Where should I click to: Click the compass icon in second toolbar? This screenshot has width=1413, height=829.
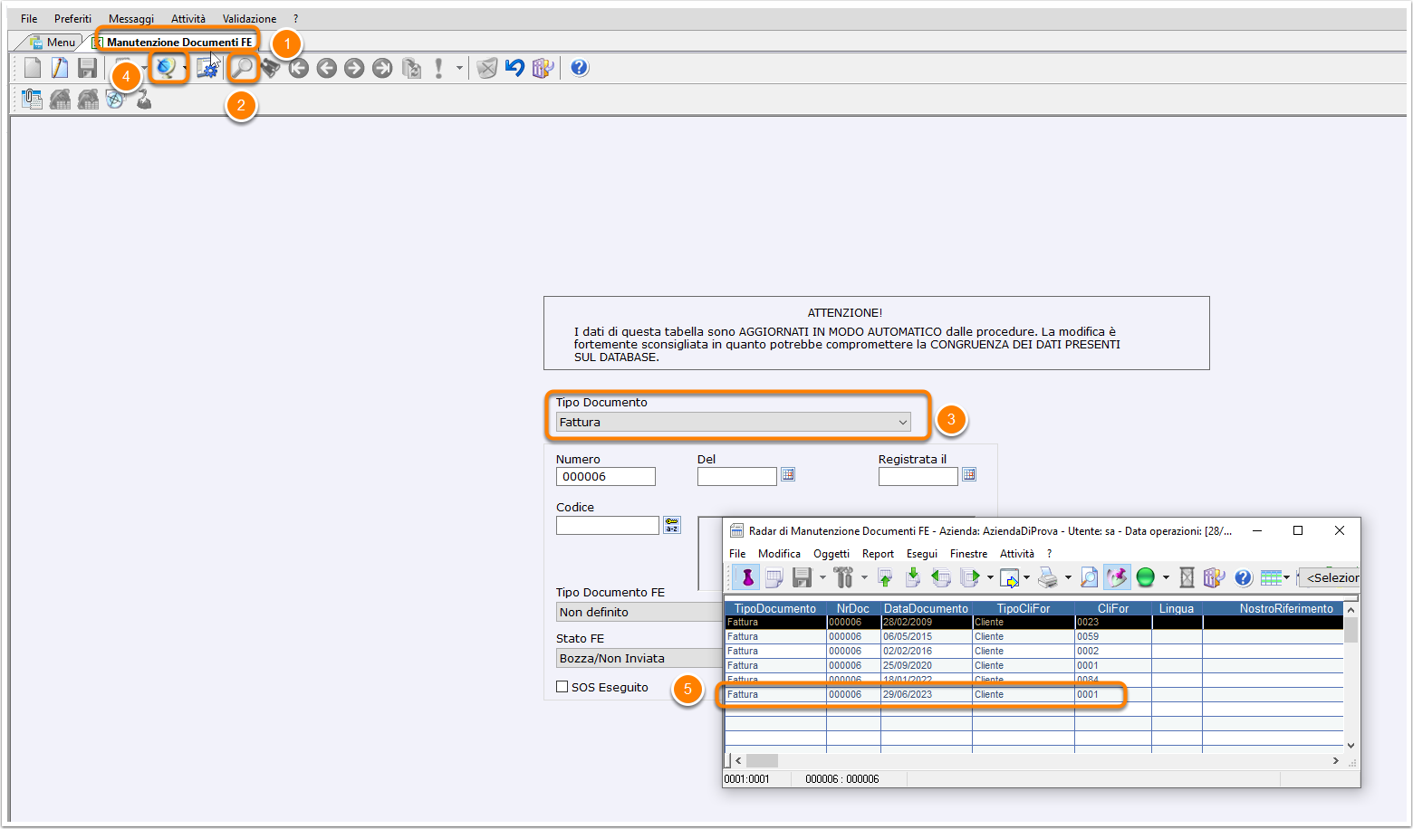[x=114, y=100]
